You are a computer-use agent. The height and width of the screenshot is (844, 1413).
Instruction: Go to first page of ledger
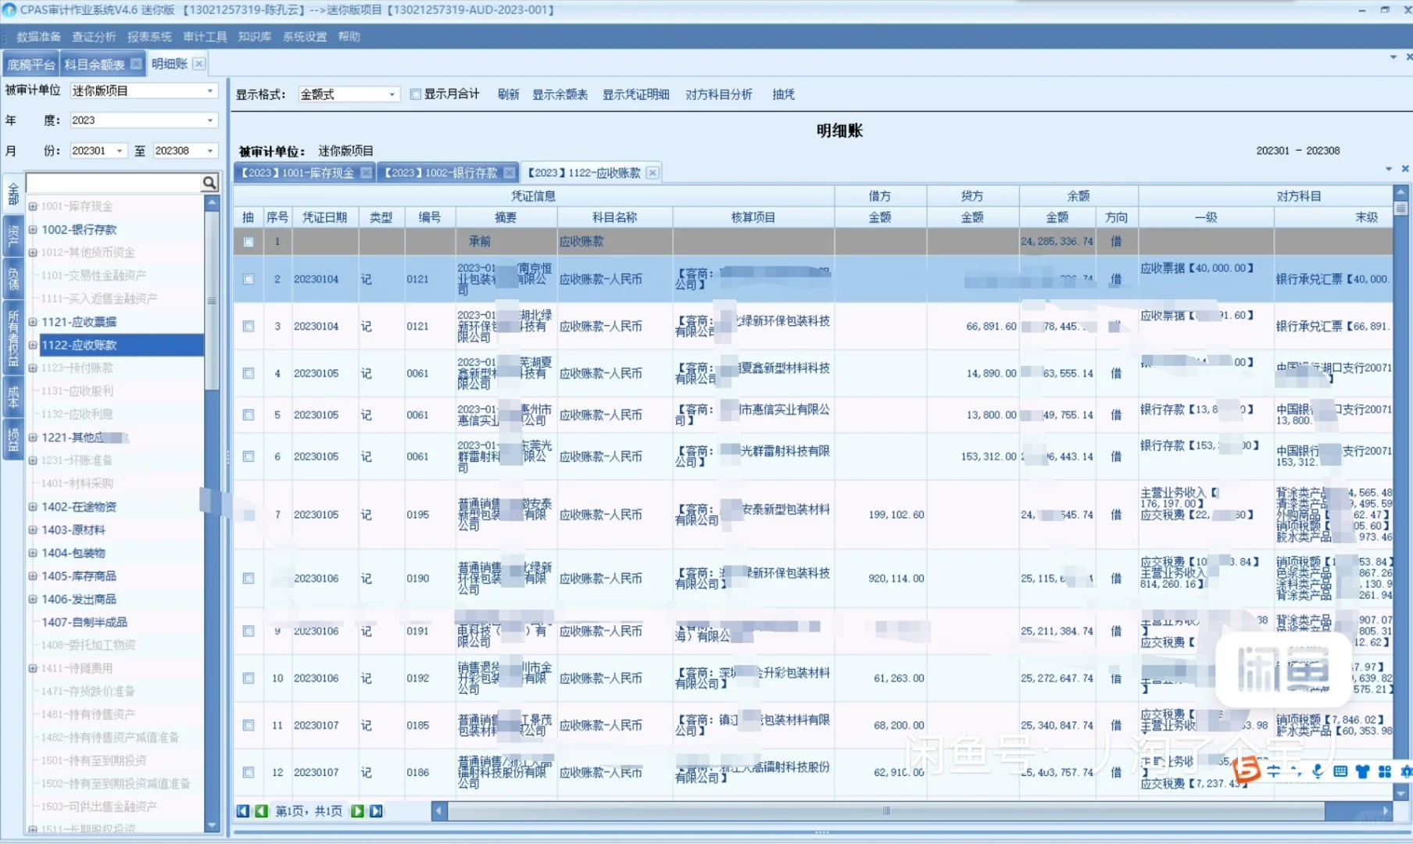[x=242, y=811]
